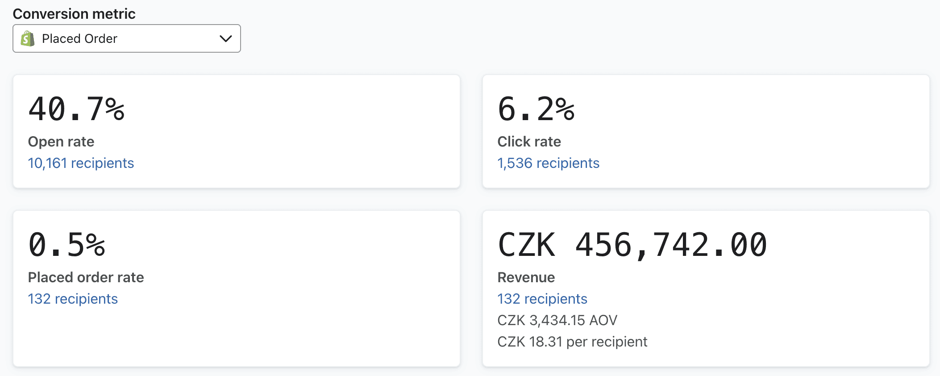Click the 40.7% open rate figure

(76, 109)
